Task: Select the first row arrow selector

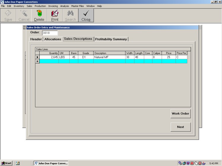Action: point(37,57)
